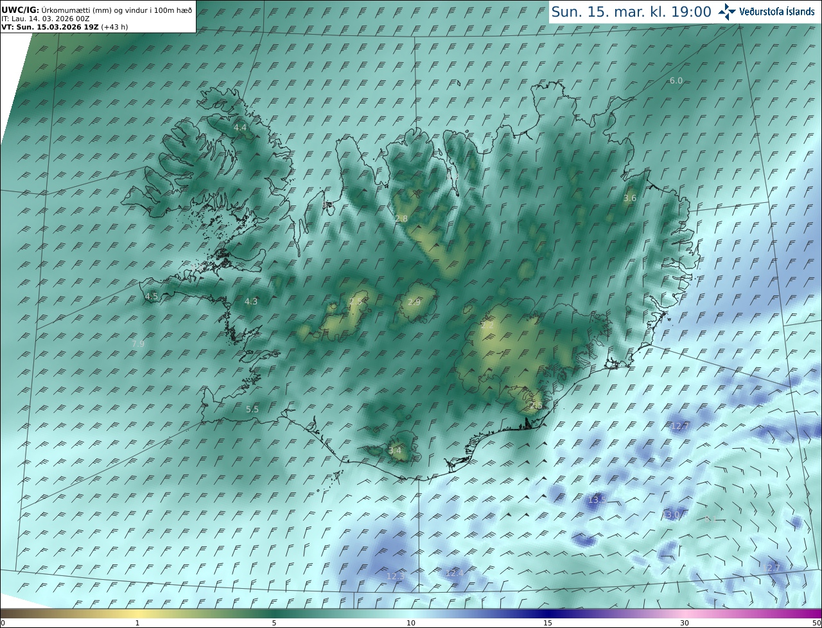Click the 4.4 value in the Westfjords
The height and width of the screenshot is (628, 822).
click(240, 128)
